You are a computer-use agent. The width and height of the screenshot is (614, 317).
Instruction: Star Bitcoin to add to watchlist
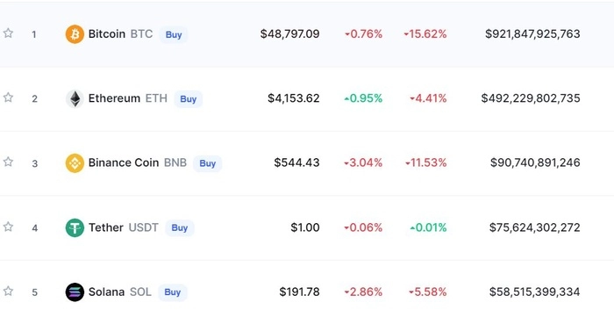[8, 33]
